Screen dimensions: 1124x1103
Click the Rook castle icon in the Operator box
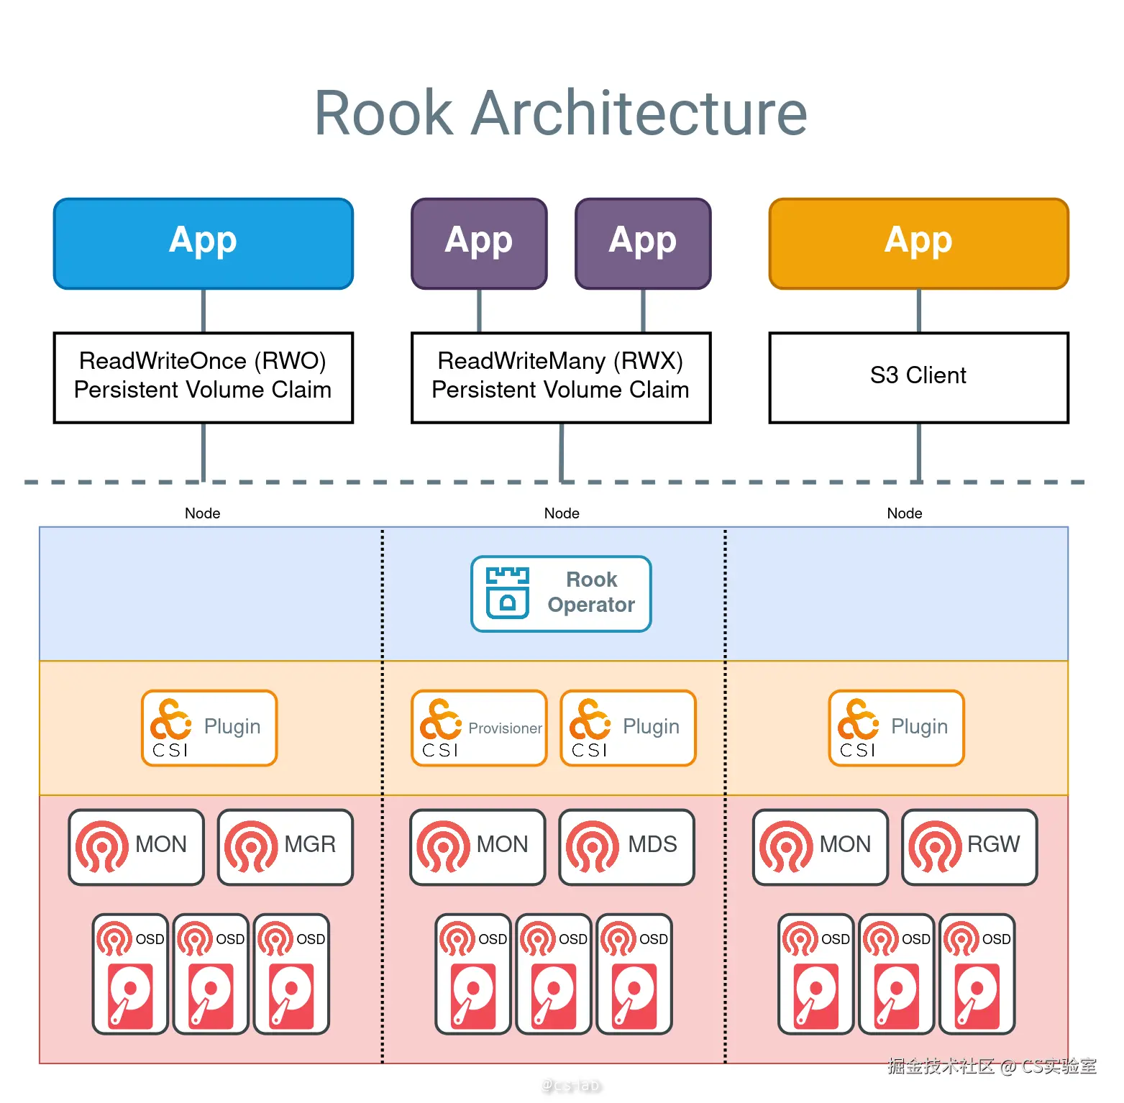(x=508, y=593)
